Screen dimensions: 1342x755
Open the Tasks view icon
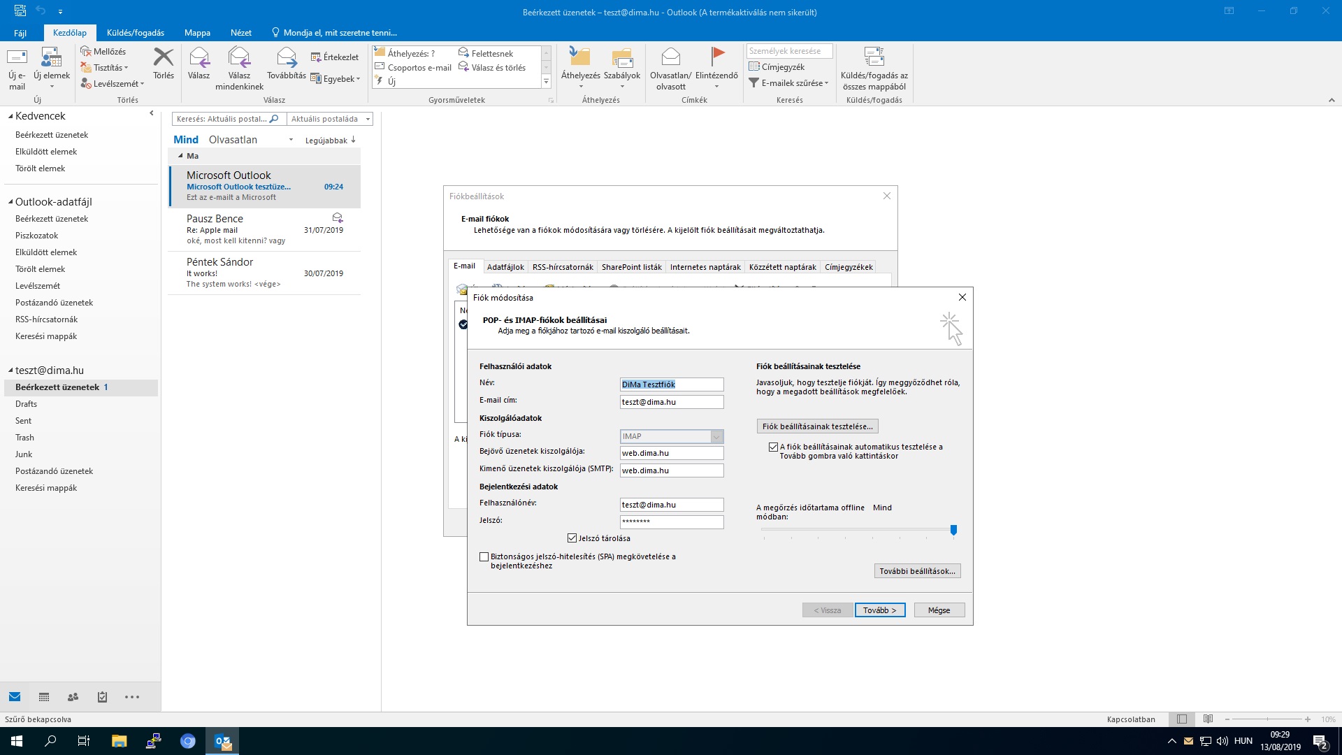[x=102, y=697]
